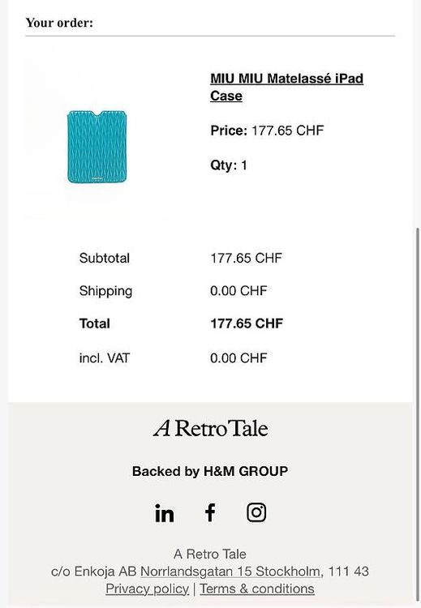The height and width of the screenshot is (608, 421).
Task: Click the A Retro Tale logo
Action: click(210, 429)
